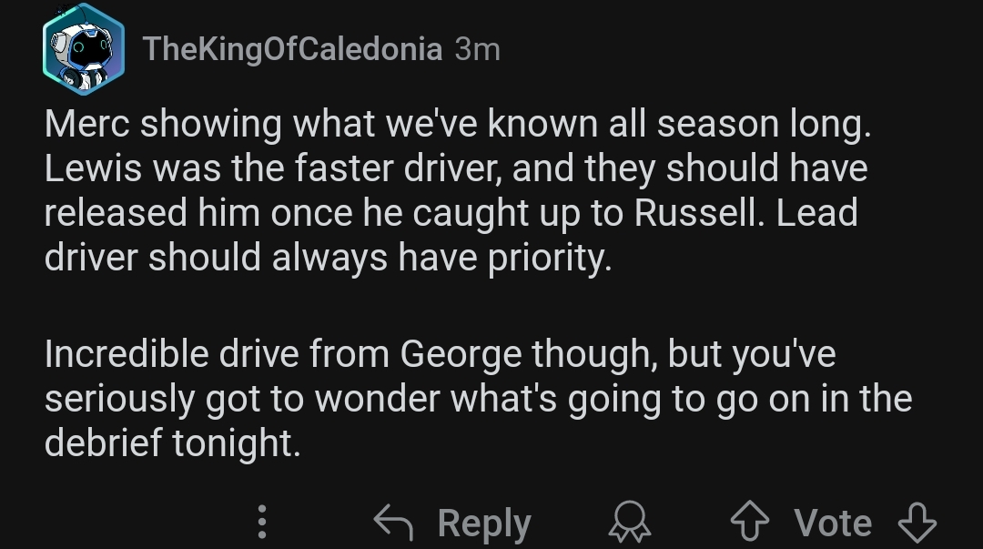This screenshot has height=549, width=983.
Task: Click the text 'debrief tonight.'
Action: click(x=172, y=443)
